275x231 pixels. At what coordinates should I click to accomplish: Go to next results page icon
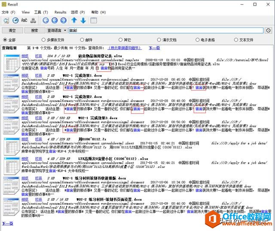pyautogui.click(x=64, y=20)
